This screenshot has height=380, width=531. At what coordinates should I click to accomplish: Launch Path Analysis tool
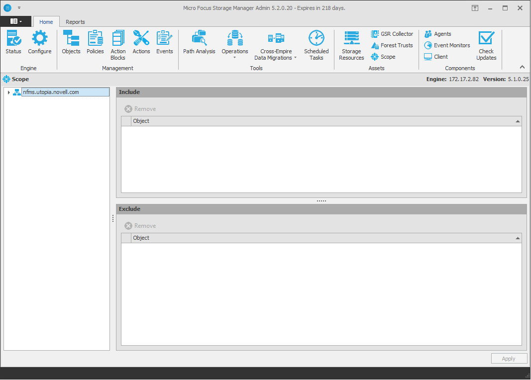[x=199, y=42]
